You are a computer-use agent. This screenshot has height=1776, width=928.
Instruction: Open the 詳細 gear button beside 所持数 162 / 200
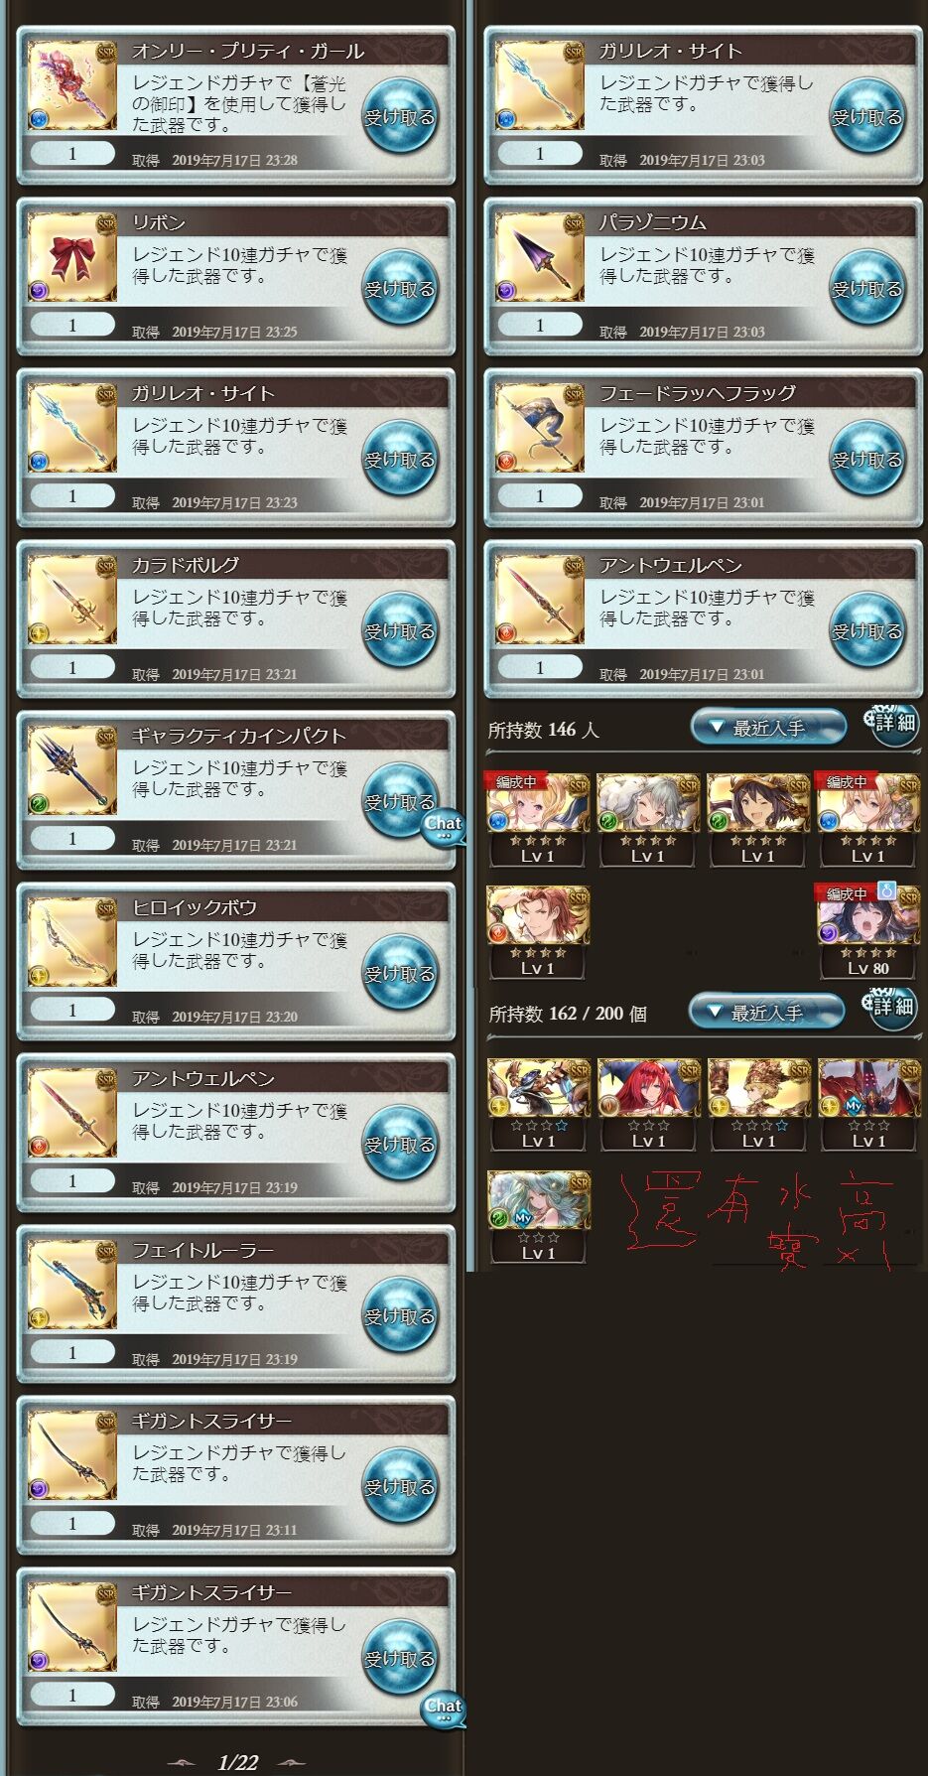tap(893, 1006)
